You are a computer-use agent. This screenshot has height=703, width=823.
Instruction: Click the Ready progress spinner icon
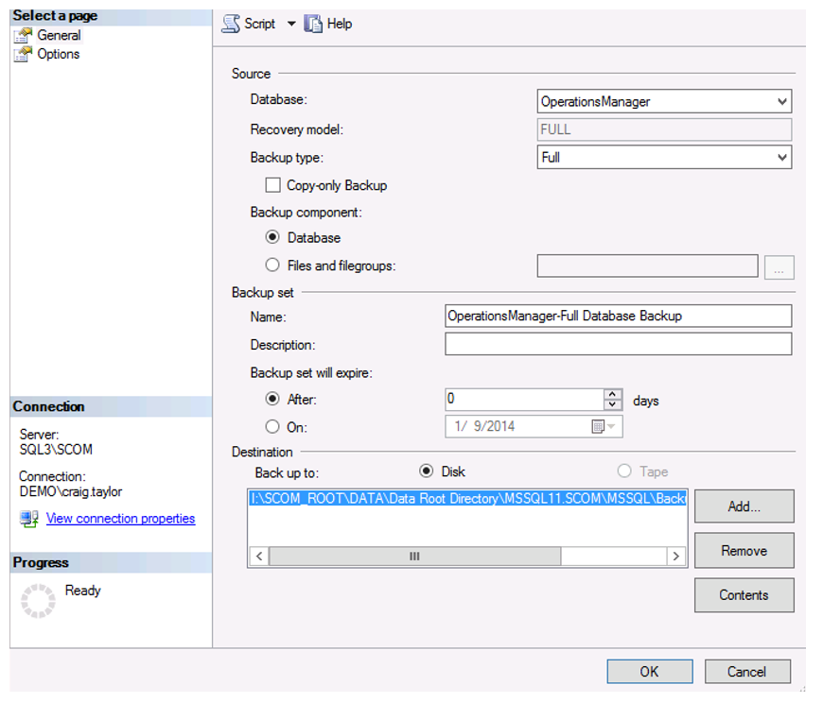click(x=38, y=601)
